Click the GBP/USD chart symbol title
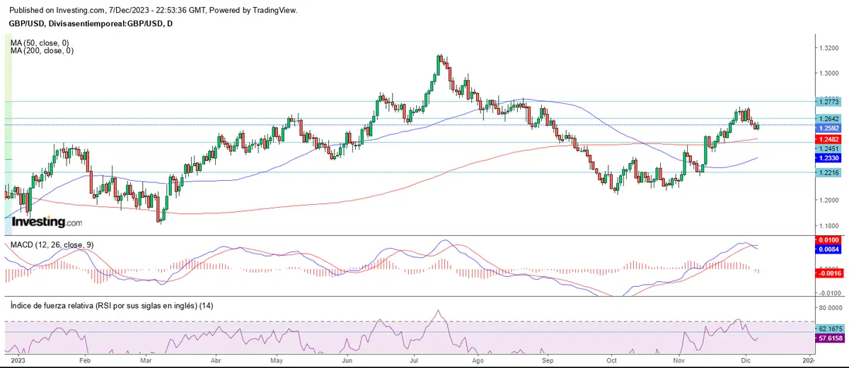Image resolution: width=849 pixels, height=368 pixels. pos(90,23)
